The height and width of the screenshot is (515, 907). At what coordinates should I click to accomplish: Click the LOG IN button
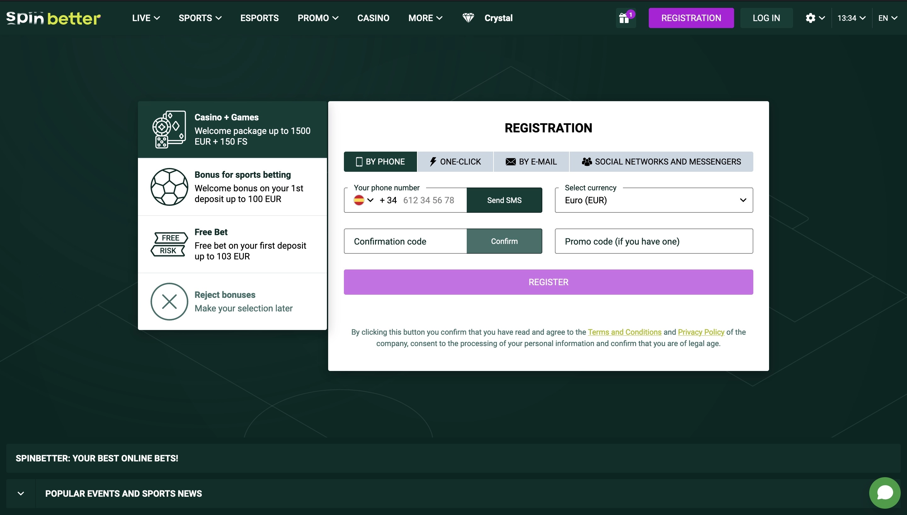[x=766, y=18]
